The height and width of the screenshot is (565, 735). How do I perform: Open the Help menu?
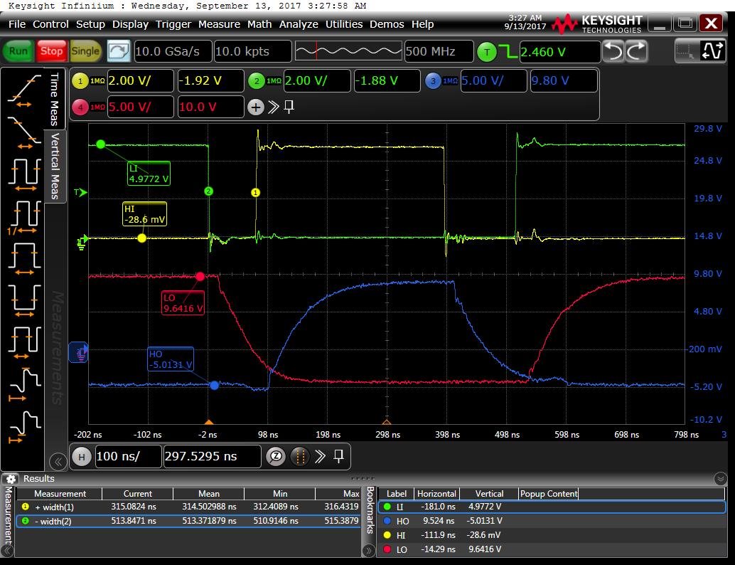pos(422,24)
